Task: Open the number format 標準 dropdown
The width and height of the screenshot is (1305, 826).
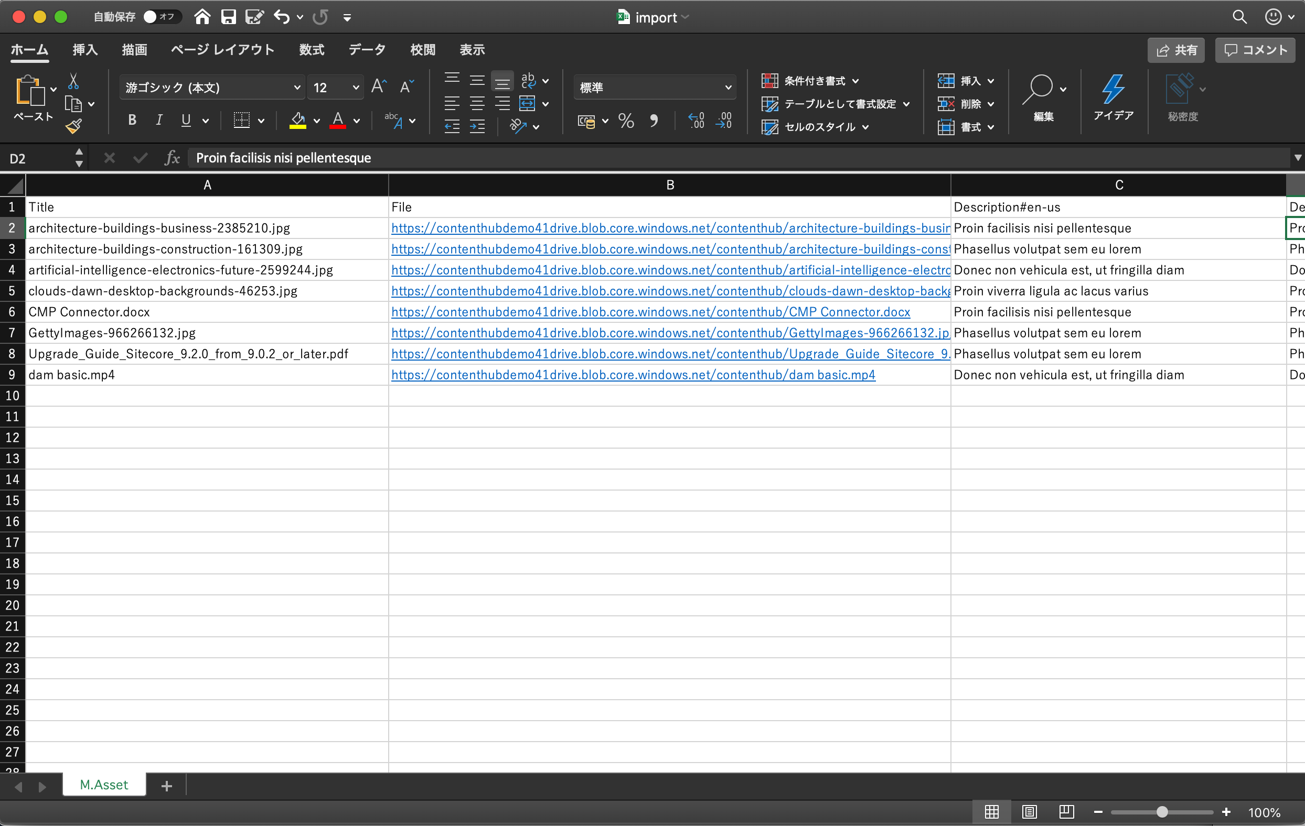Action: (x=728, y=87)
